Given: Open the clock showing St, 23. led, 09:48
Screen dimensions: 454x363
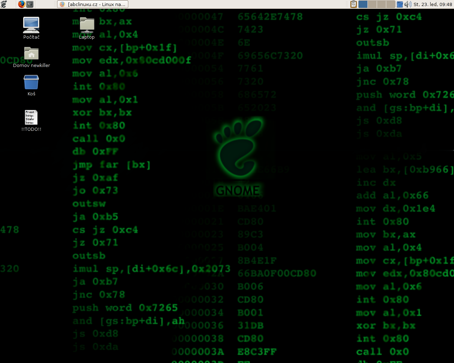Looking at the screenshot, I should pyautogui.click(x=433, y=4).
